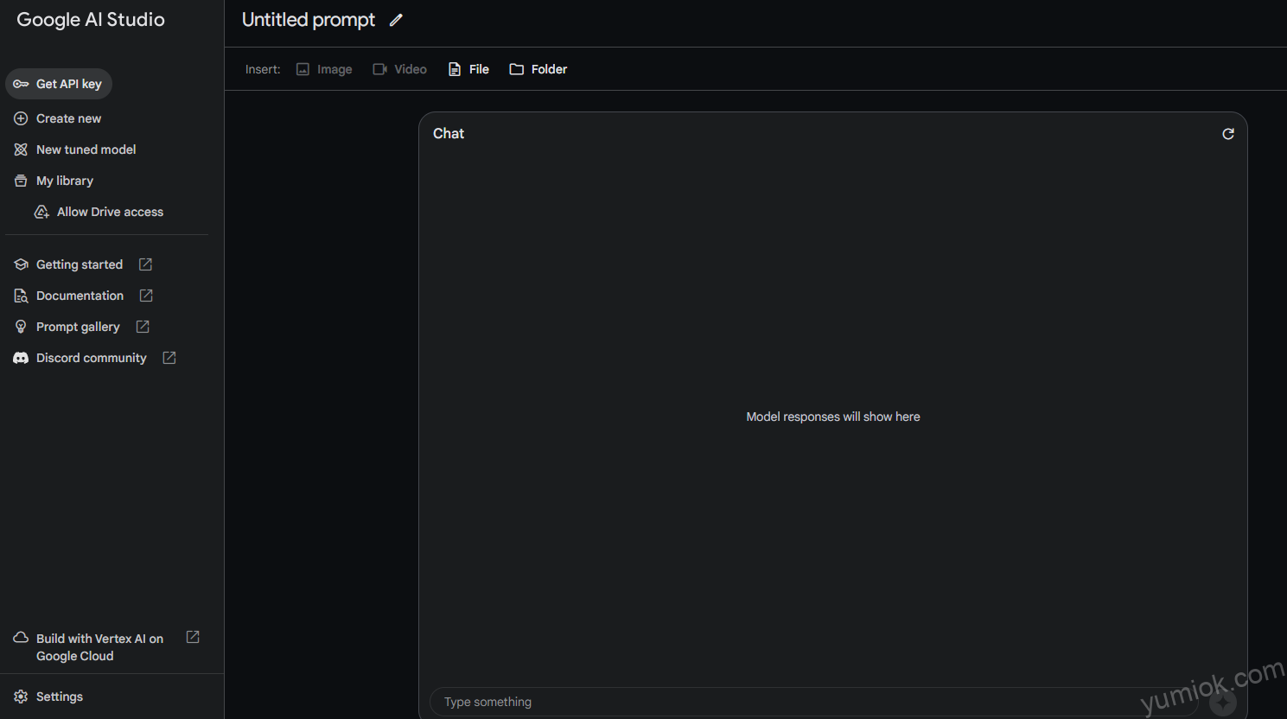This screenshot has width=1287, height=719.
Task: Click the Google AI Studio logo title
Action: pyautogui.click(x=91, y=20)
